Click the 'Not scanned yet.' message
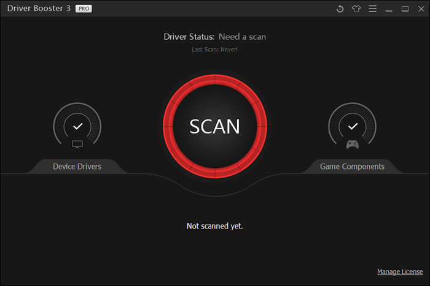This screenshot has height=286, width=430. 214,226
